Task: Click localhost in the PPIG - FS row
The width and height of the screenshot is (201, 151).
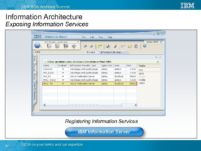Action: pos(119,84)
